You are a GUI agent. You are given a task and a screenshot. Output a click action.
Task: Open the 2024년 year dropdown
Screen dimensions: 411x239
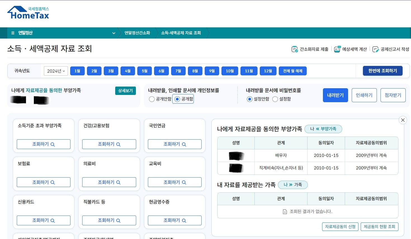[56, 71]
